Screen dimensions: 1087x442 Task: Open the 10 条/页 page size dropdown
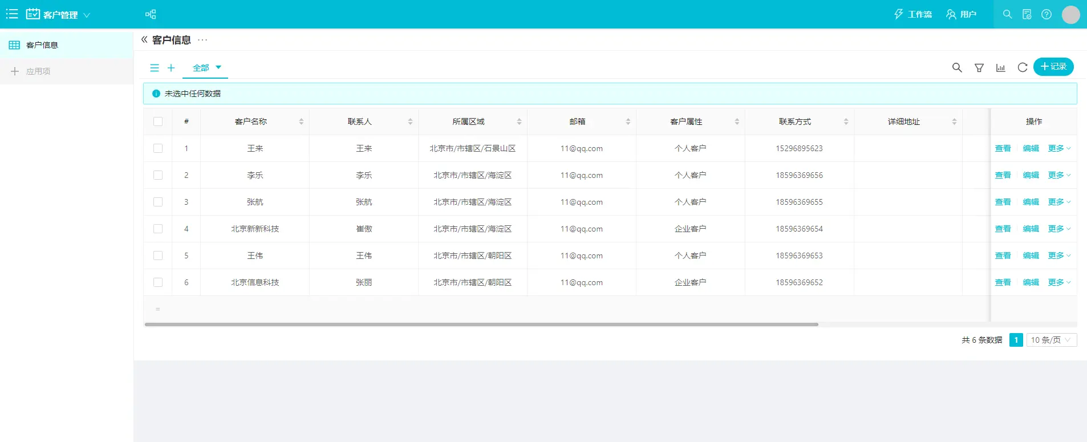tap(1051, 340)
